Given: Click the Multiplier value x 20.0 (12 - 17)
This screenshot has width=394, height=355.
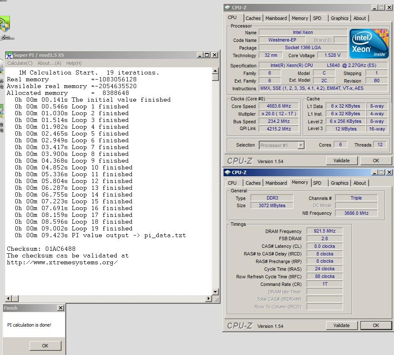Looking at the screenshot, I should (279, 114).
